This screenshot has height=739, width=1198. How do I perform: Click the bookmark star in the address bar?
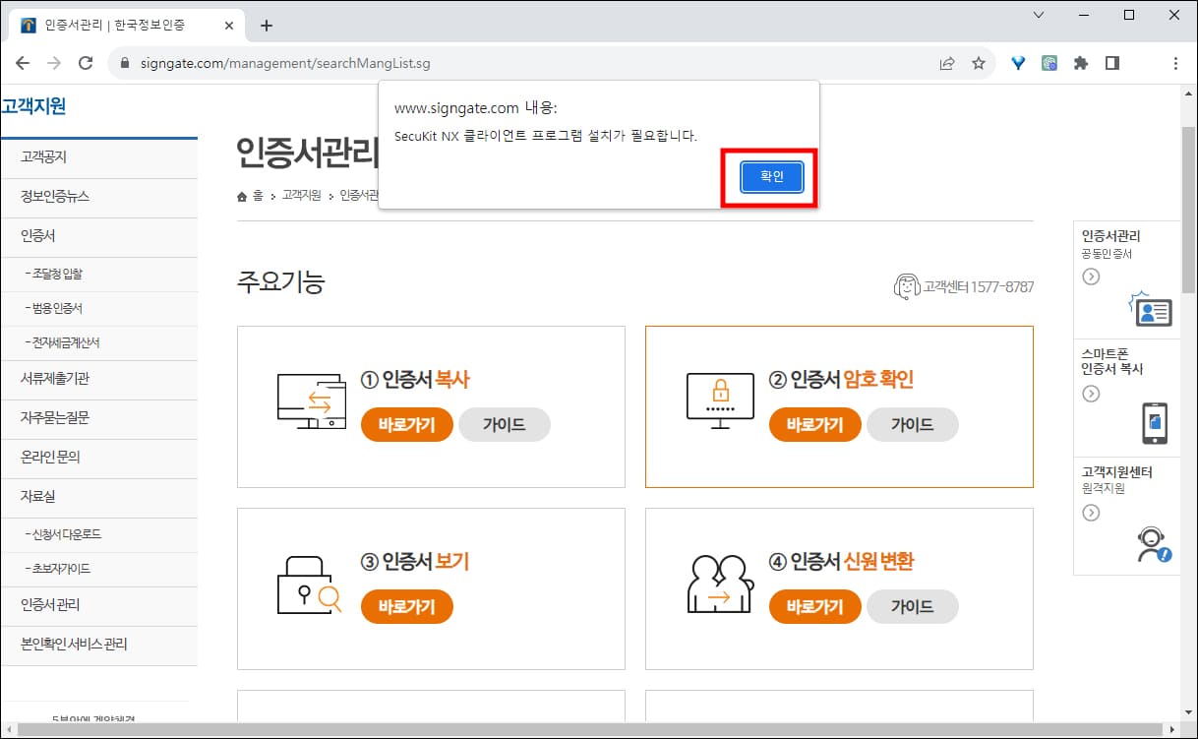pos(979,62)
